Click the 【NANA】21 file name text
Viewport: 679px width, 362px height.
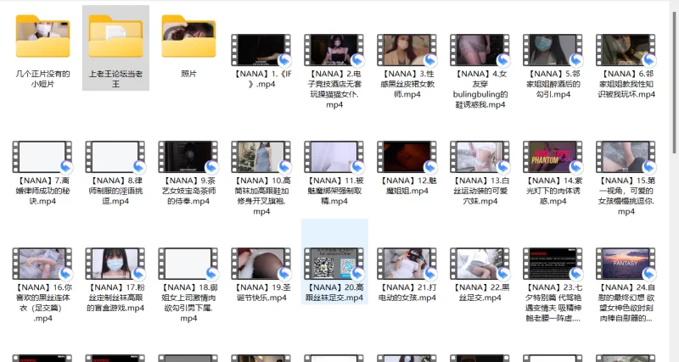pyautogui.click(x=407, y=292)
